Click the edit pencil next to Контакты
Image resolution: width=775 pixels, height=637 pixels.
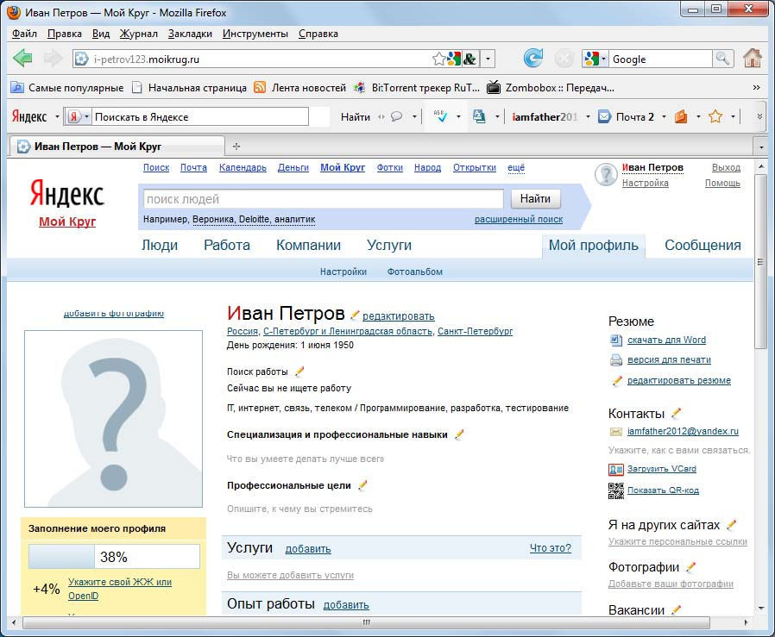point(676,414)
